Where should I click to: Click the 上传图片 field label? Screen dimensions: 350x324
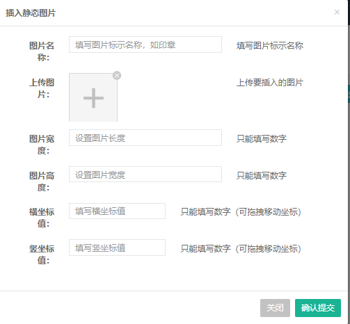[x=42, y=88]
